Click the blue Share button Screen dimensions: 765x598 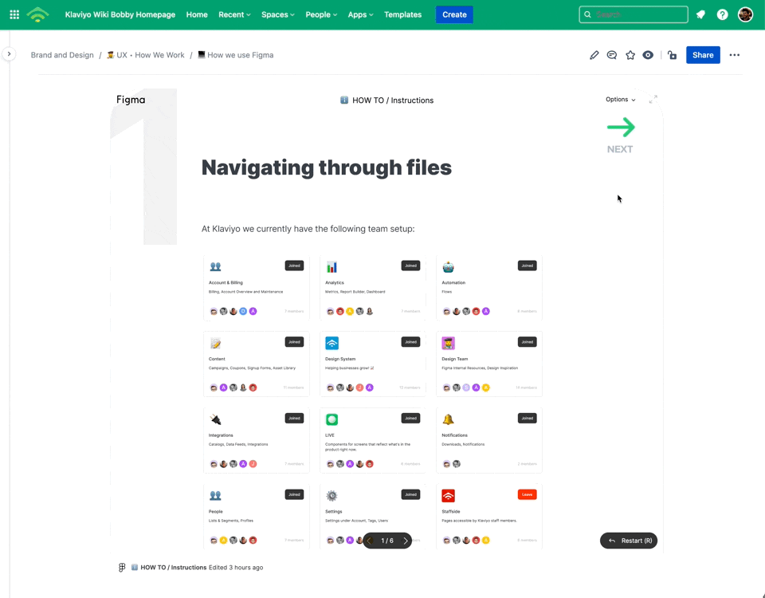[703, 55]
